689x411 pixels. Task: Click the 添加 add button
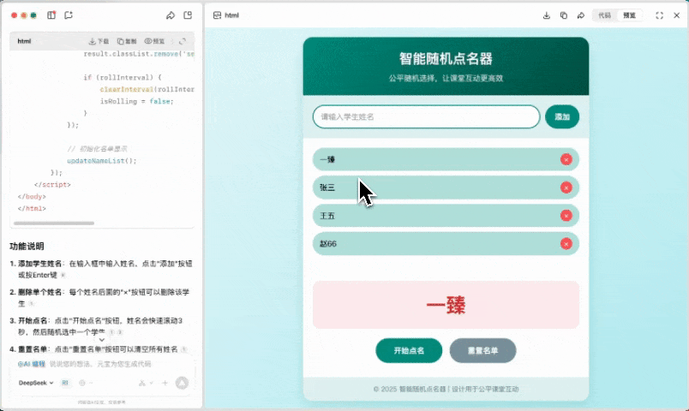[562, 116]
